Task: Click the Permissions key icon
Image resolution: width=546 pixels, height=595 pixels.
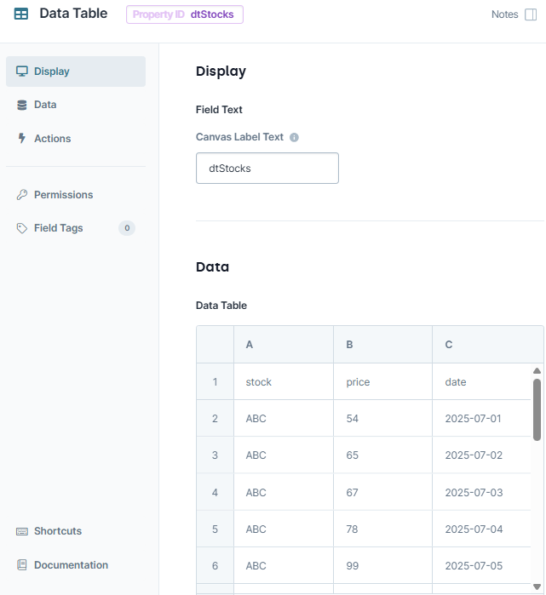Action: 22,195
